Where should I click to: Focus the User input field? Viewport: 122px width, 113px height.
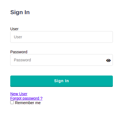(x=62, y=37)
